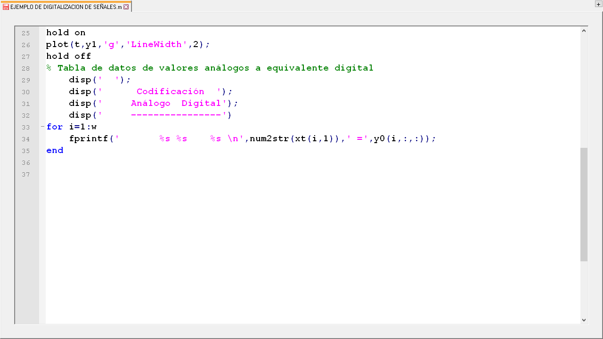Viewport: 603px width, 339px height.
Task: Click the vertical scrollbar thumb
Action: click(x=584, y=204)
